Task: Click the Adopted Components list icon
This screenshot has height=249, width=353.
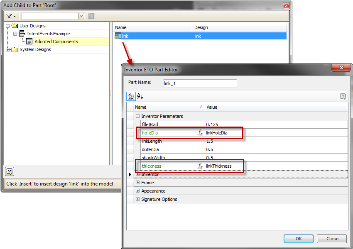Action: [x=29, y=41]
